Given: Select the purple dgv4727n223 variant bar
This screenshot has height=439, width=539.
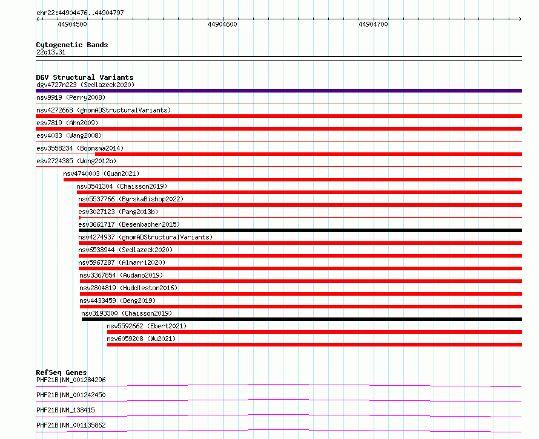Looking at the screenshot, I should 279,91.
